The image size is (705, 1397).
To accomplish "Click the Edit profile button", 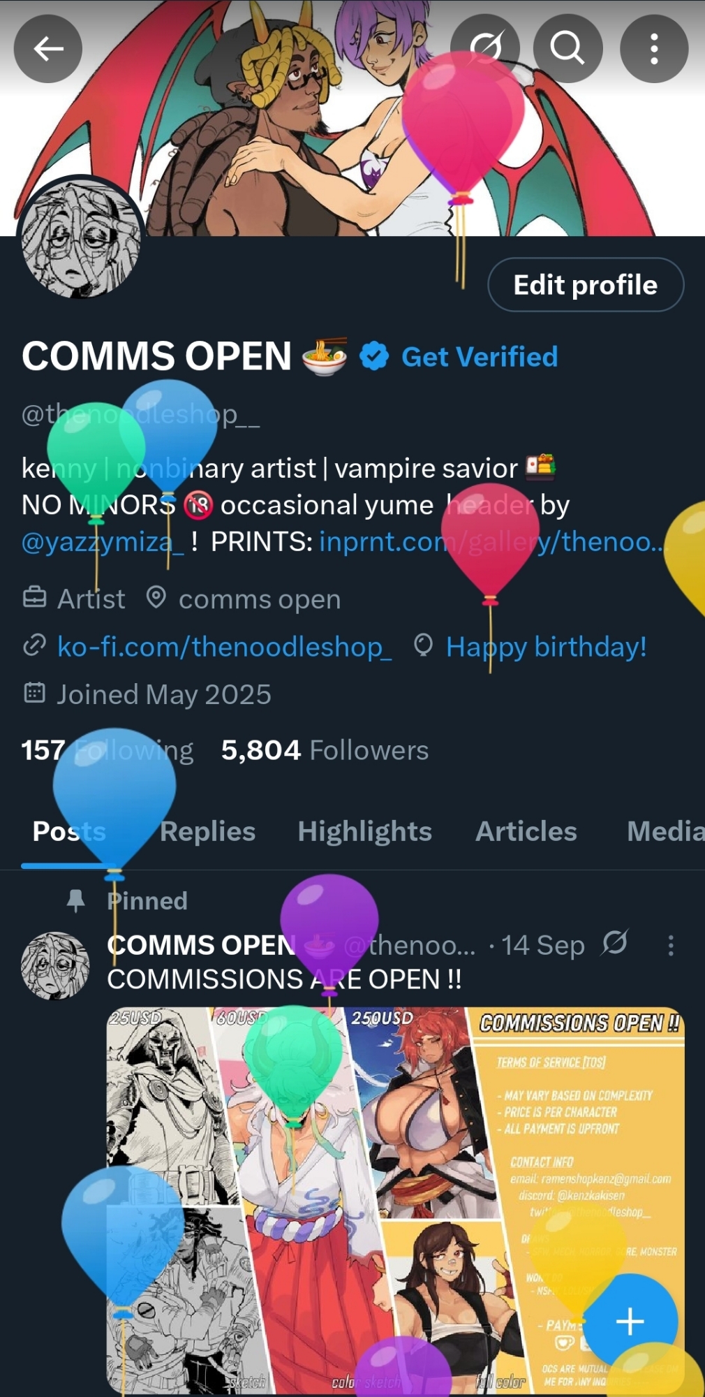I will coord(586,285).
